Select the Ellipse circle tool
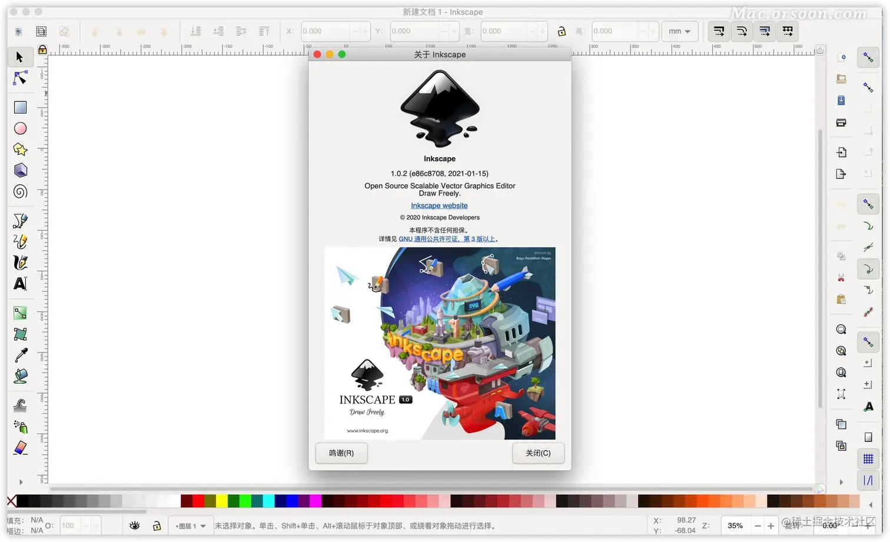Screen dimensions: 890x542 pos(20,128)
